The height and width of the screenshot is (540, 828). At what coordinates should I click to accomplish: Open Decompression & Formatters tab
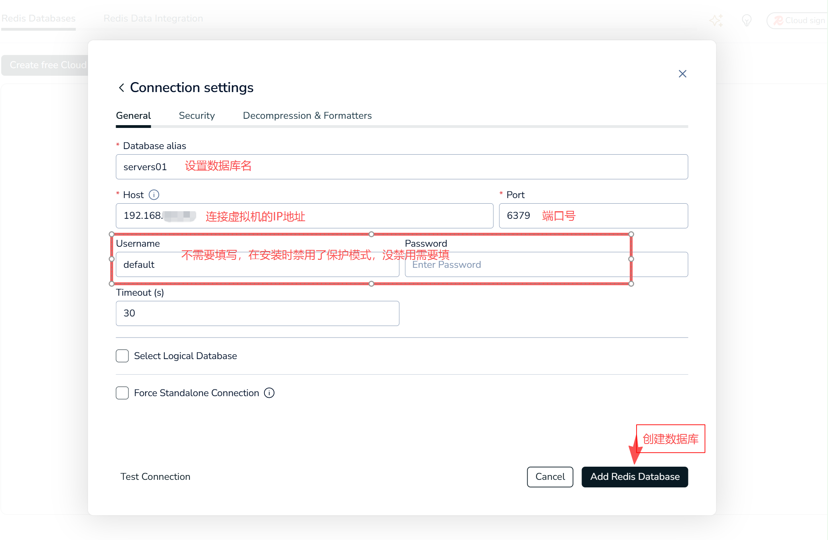tap(307, 116)
